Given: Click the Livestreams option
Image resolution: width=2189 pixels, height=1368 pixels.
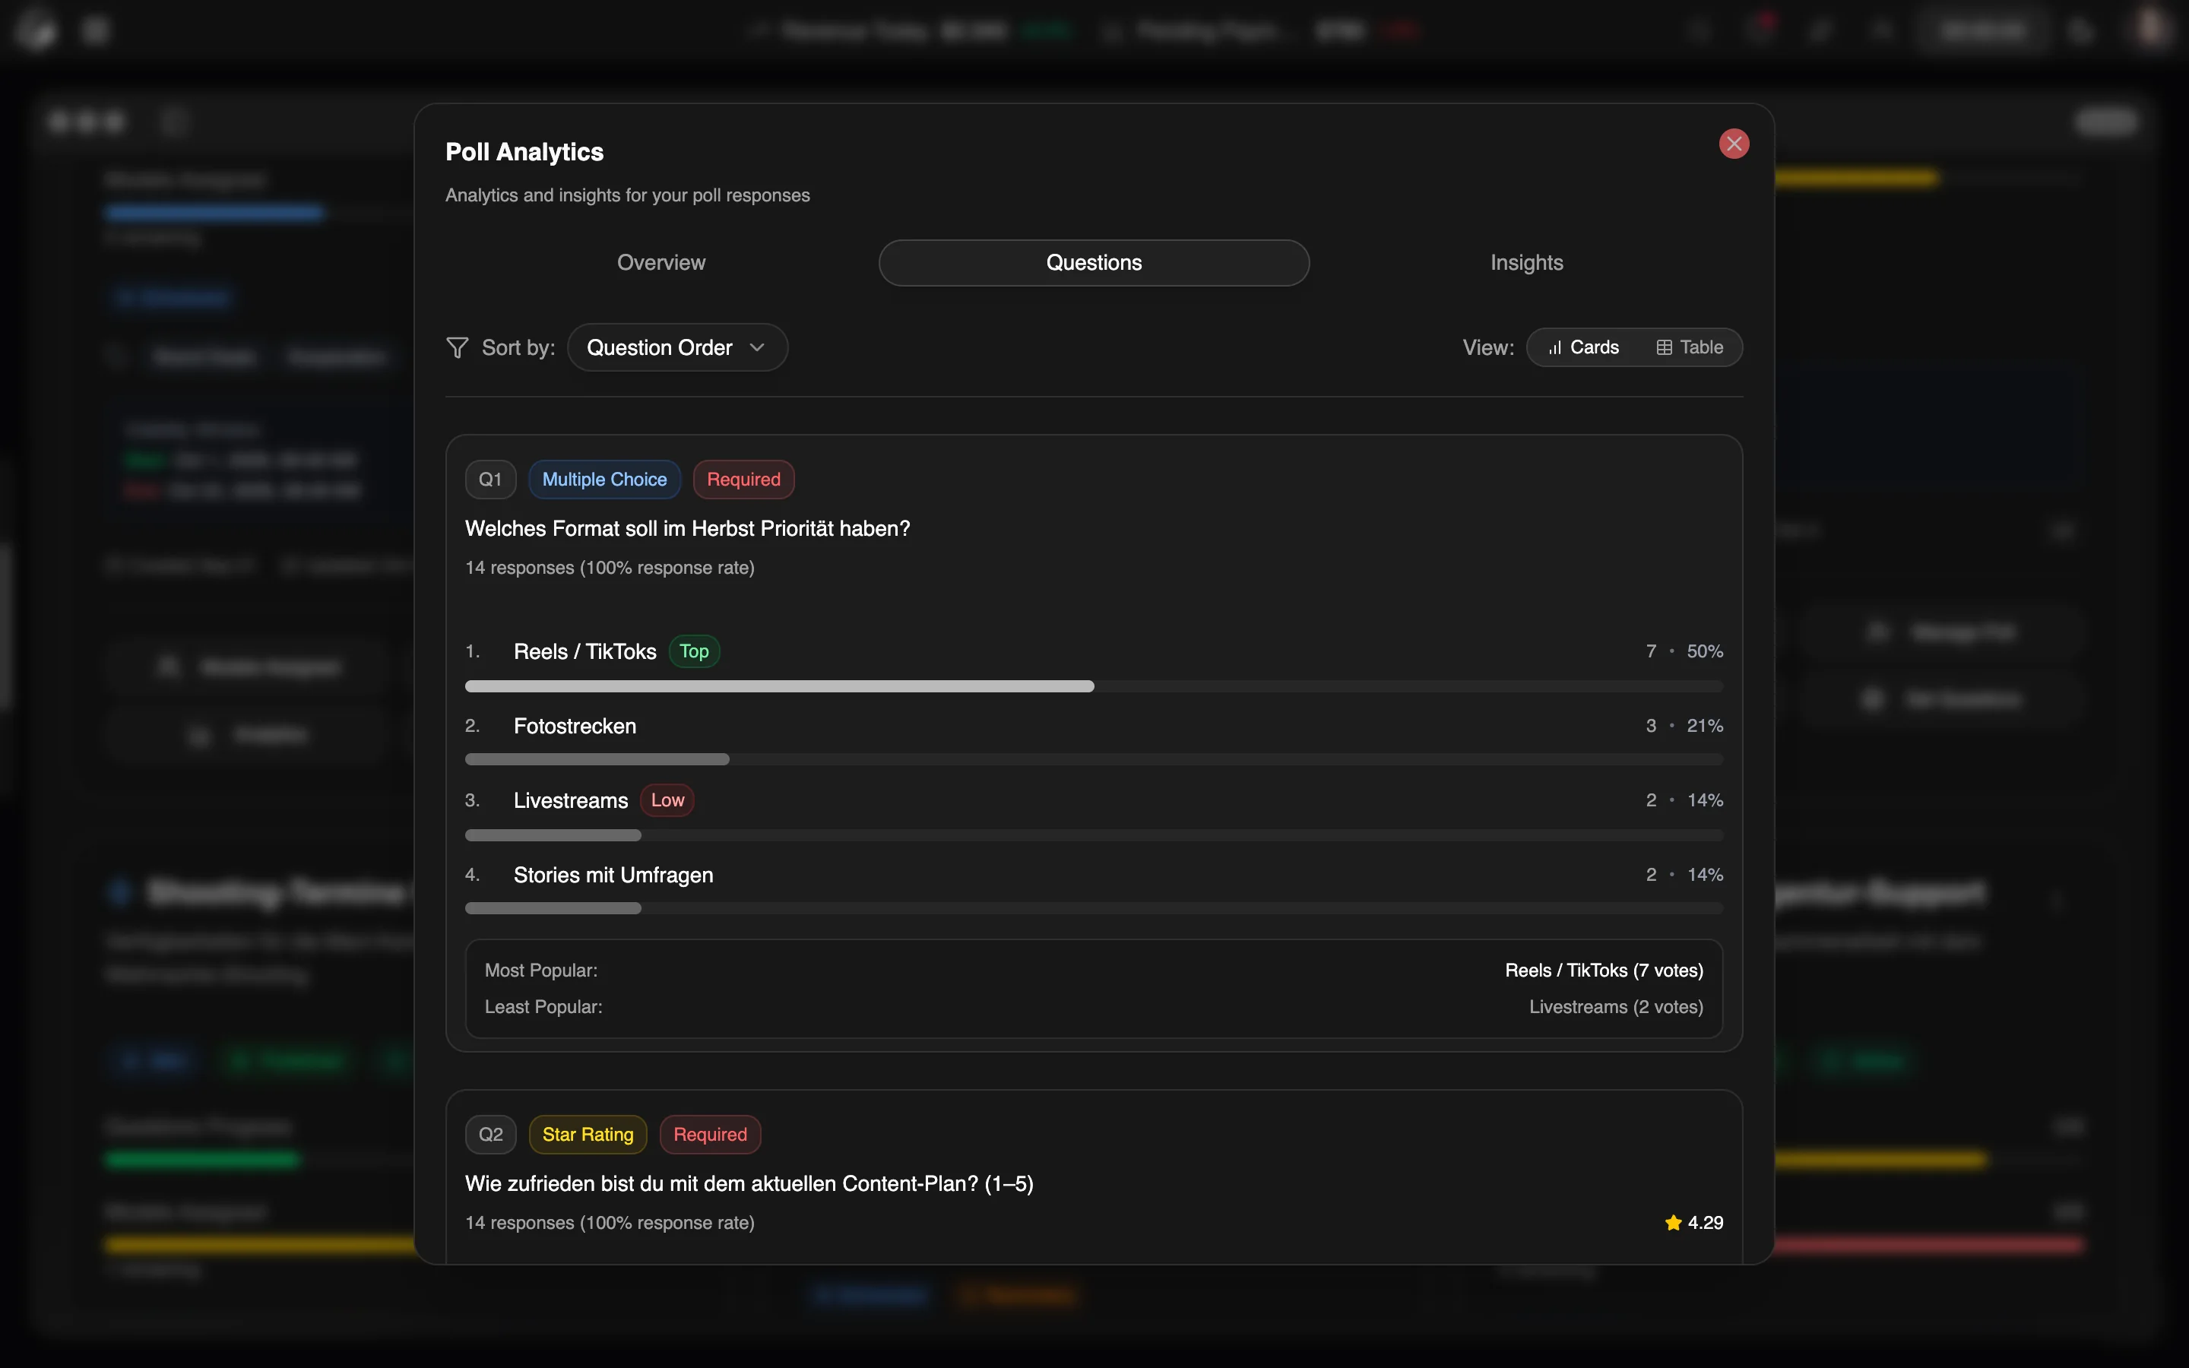Looking at the screenshot, I should click(x=571, y=801).
